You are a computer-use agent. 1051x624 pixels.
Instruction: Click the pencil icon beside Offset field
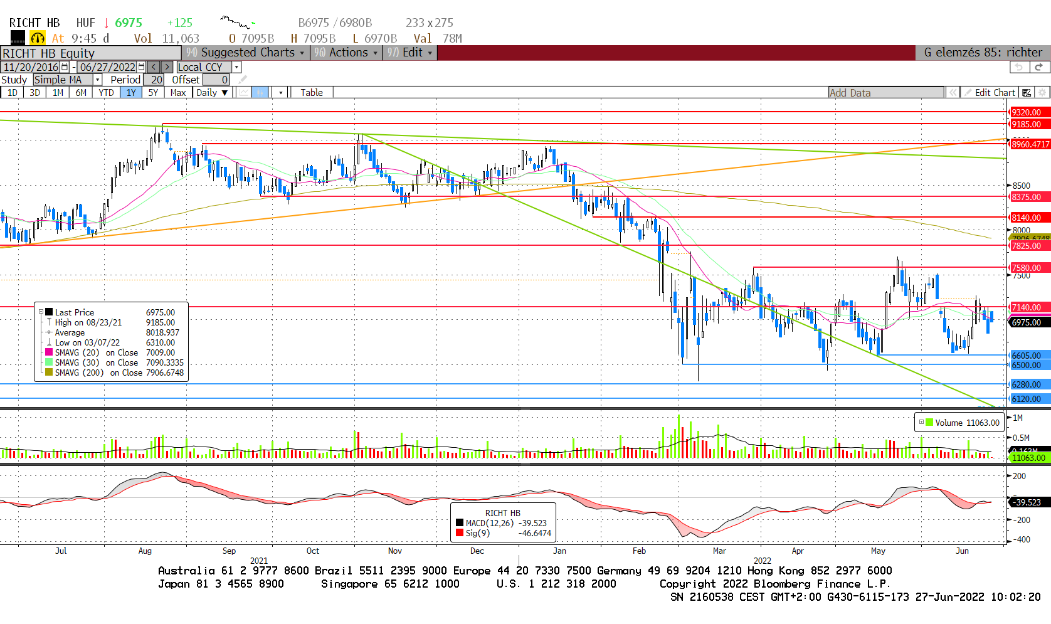click(x=243, y=80)
